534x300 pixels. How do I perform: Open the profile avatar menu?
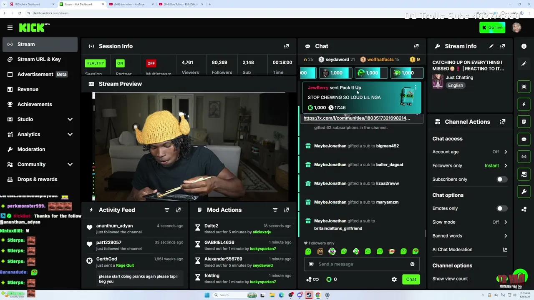[x=516, y=27]
